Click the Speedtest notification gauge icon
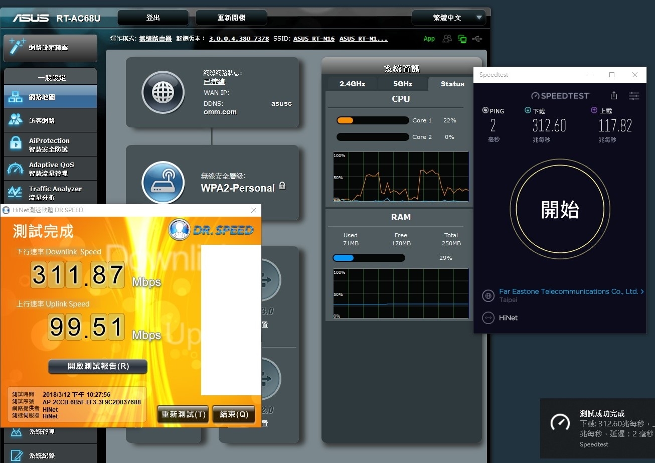This screenshot has width=655, height=463. (560, 422)
